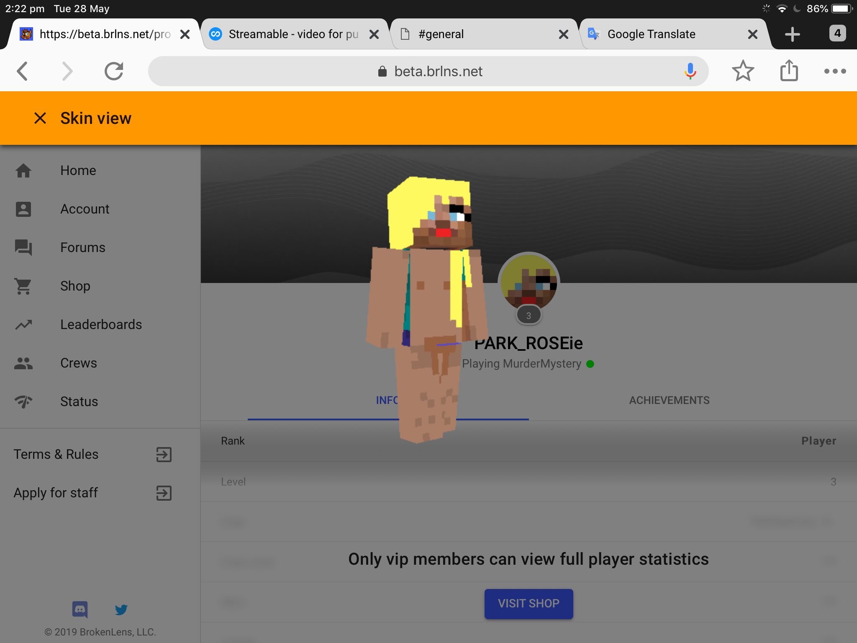
Task: Close the Skin view overlay
Action: tap(40, 118)
